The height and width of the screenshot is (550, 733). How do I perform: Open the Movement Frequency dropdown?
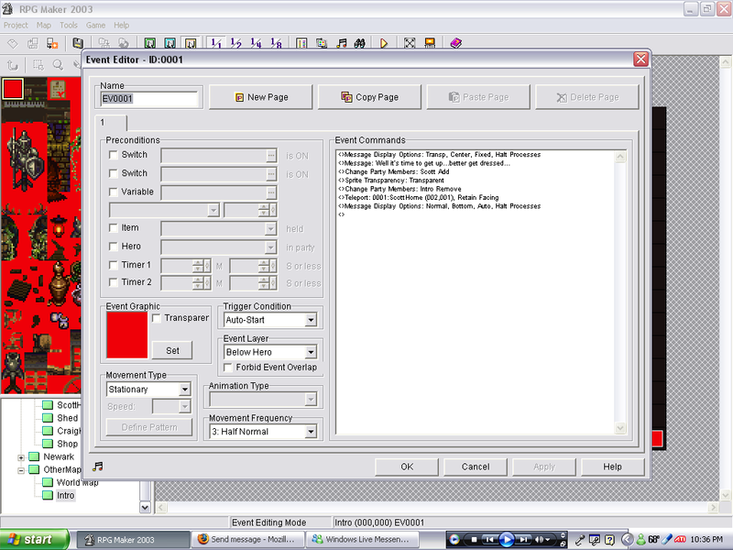click(311, 432)
